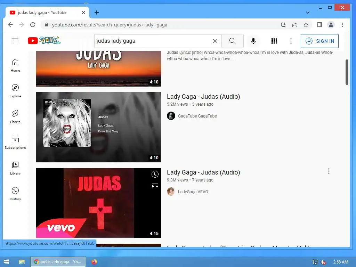The width and height of the screenshot is (356, 267).
Task: Open the YouTube hamburger guide menu
Action: pyautogui.click(x=15, y=41)
